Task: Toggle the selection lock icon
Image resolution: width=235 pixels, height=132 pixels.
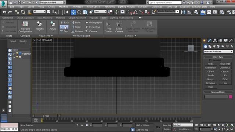Action: [x=82, y=125]
